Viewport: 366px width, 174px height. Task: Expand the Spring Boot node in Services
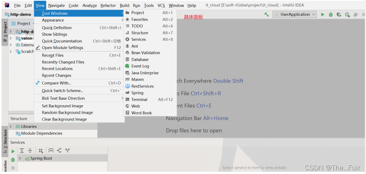point(20,158)
